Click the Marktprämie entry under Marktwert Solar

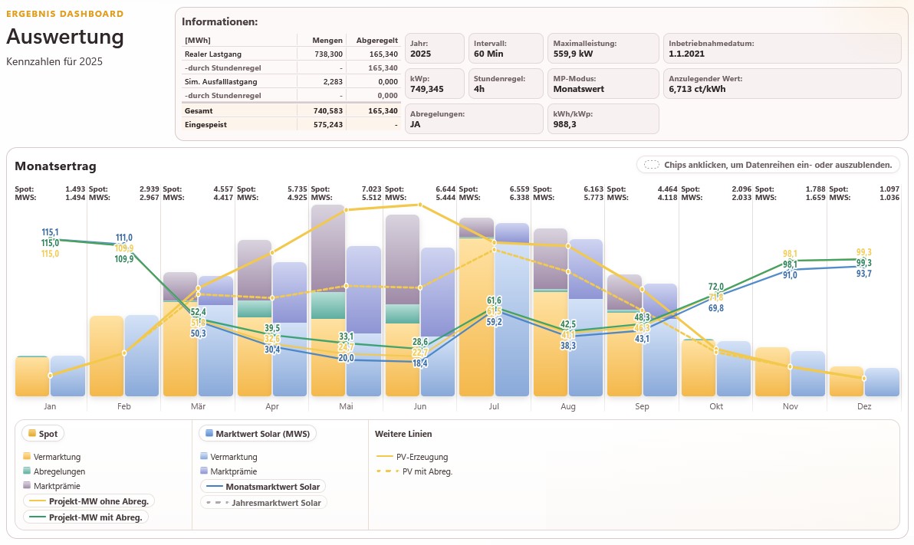[228, 471]
